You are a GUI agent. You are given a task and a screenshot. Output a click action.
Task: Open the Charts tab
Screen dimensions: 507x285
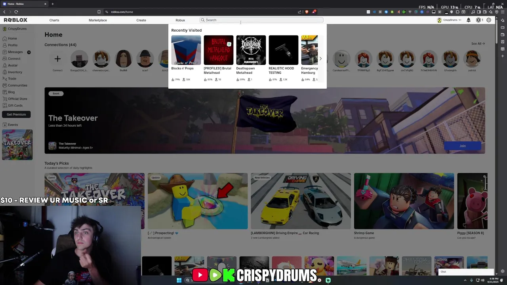click(x=54, y=20)
